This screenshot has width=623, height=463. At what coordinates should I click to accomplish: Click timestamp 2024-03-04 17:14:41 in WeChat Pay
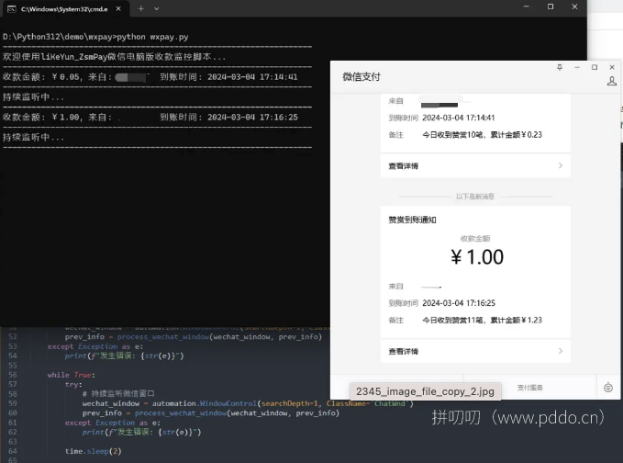[x=458, y=118]
